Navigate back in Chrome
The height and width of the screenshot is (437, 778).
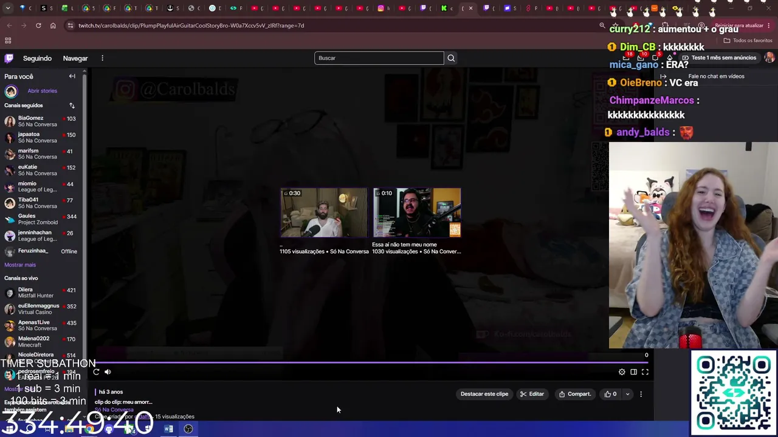(x=9, y=25)
